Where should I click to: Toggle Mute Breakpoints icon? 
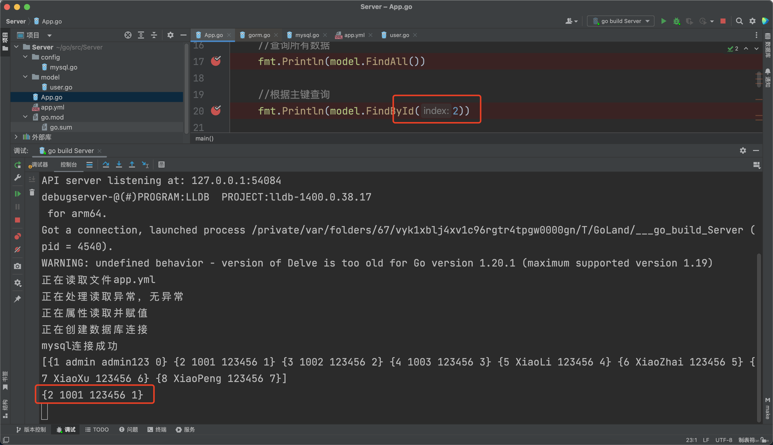click(17, 250)
